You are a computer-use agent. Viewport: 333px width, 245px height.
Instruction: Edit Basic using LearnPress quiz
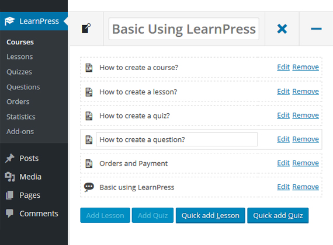pyautogui.click(x=283, y=187)
